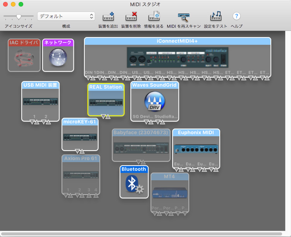The width and height of the screenshot is (291, 237).
Task: Click the DIN 1 port label on iConnectMIDI4+
Action: click(91, 73)
